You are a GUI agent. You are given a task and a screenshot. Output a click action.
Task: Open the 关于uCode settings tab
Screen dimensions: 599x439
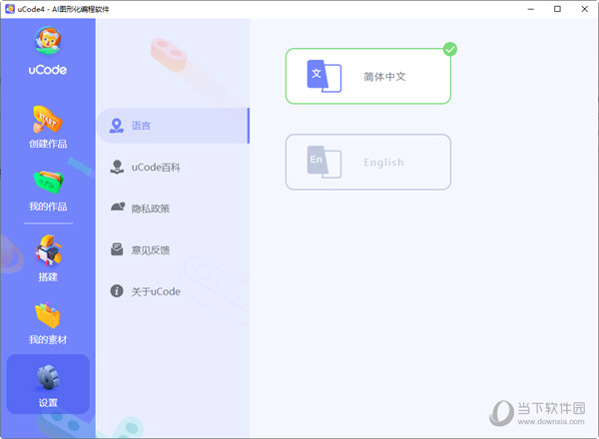coord(173,291)
